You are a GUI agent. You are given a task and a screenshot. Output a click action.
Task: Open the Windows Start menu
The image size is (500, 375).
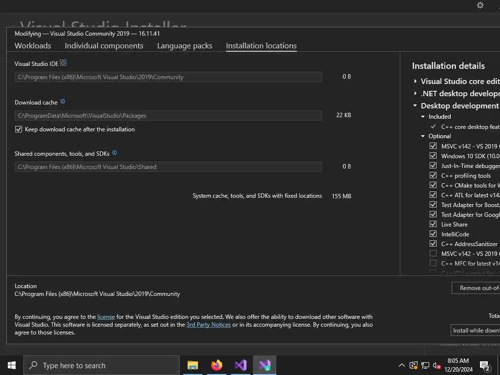(12, 365)
